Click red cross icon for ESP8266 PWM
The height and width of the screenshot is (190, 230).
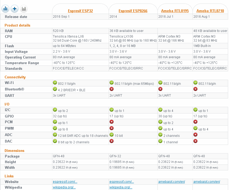click(x=111, y=128)
